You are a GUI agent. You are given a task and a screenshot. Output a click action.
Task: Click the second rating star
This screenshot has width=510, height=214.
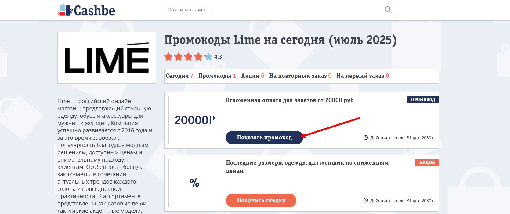(179, 57)
